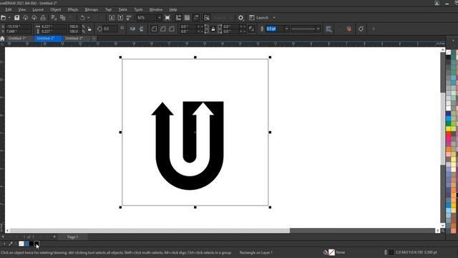The height and width of the screenshot is (258, 458).
Task: Select Scalloped corner type
Action: point(163,29)
